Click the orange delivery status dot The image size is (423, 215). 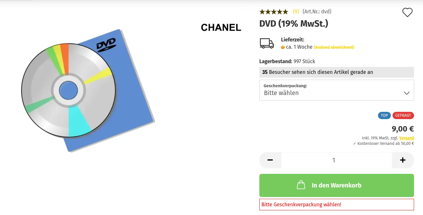click(x=283, y=47)
